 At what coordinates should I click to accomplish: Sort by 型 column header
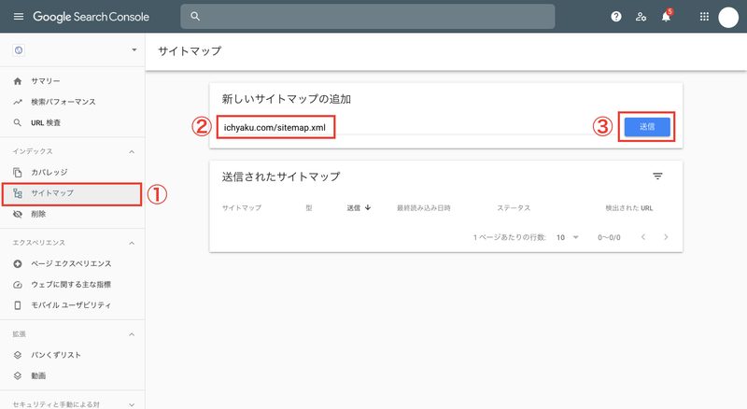pos(309,208)
